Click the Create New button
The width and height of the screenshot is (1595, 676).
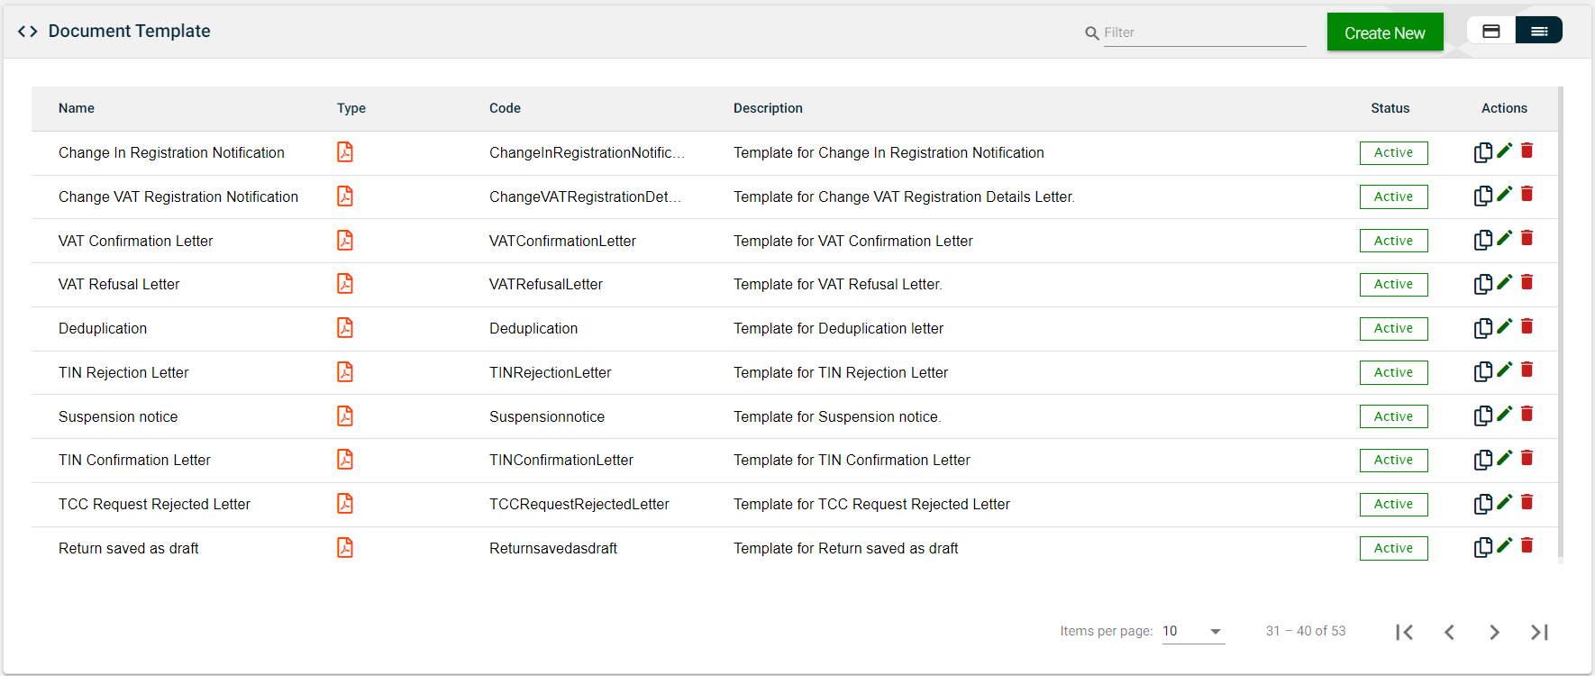coord(1384,32)
